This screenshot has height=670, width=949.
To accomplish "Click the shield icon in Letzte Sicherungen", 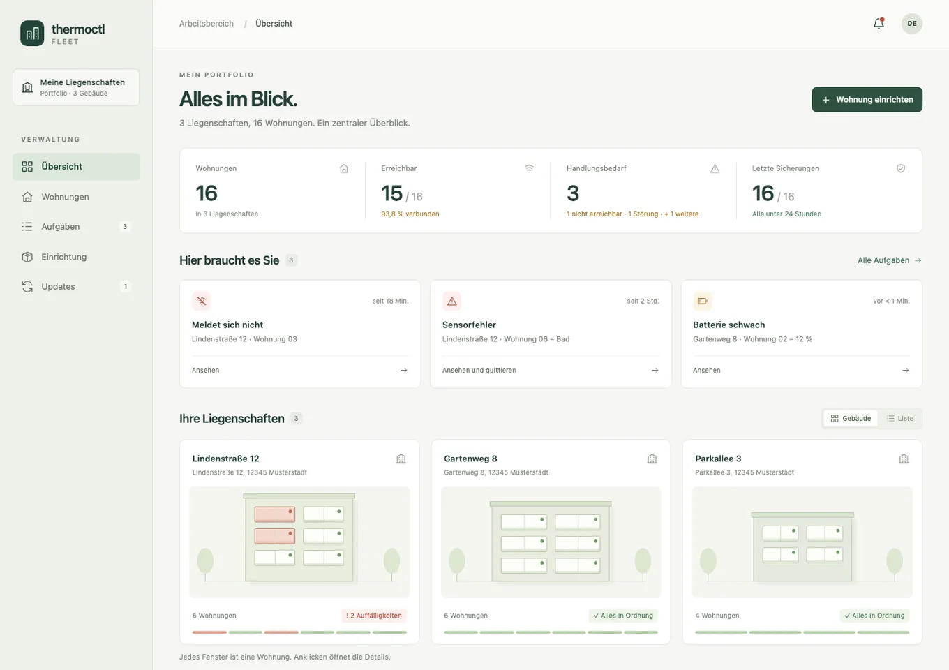I will (x=901, y=168).
